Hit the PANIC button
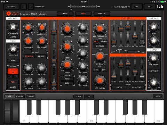This screenshot has height=125, width=167. [13, 60]
